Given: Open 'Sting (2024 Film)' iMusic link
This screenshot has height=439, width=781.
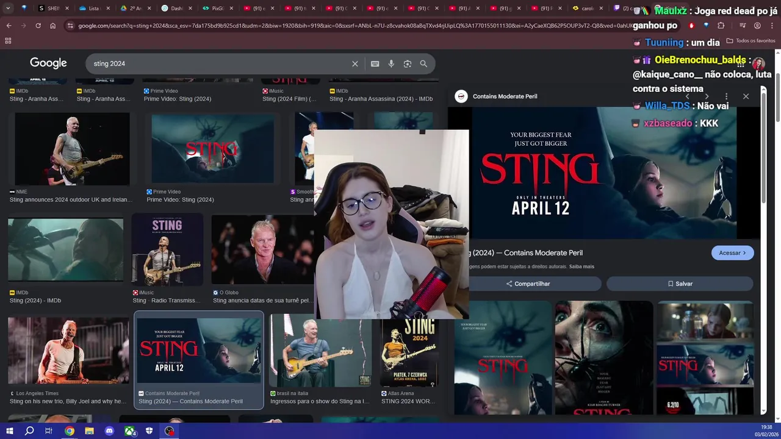Looking at the screenshot, I should 289,99.
